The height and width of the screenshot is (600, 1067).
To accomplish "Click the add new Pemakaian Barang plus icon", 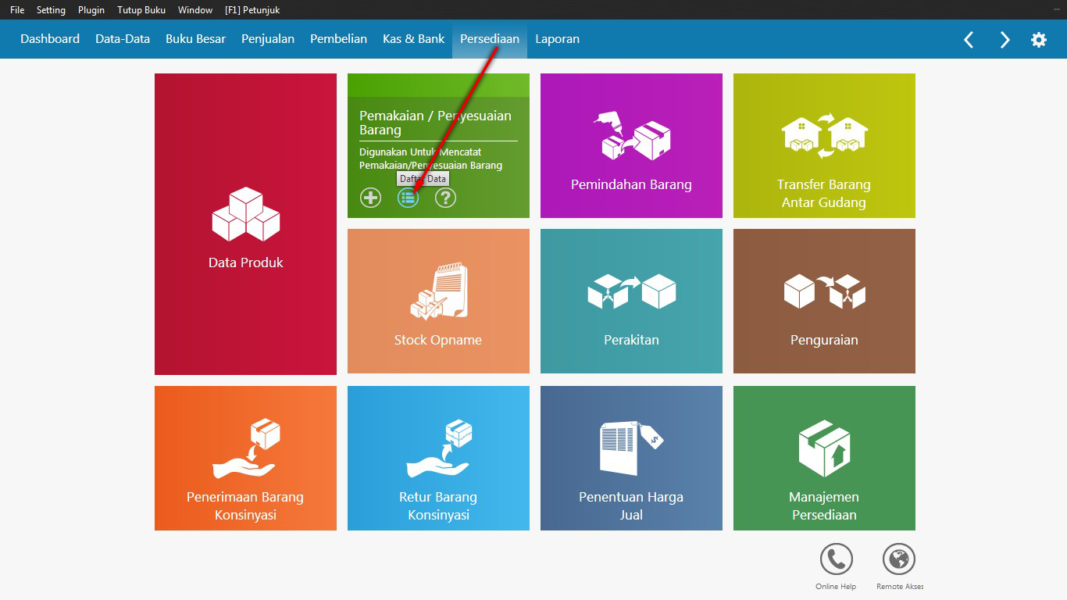I will [x=370, y=198].
